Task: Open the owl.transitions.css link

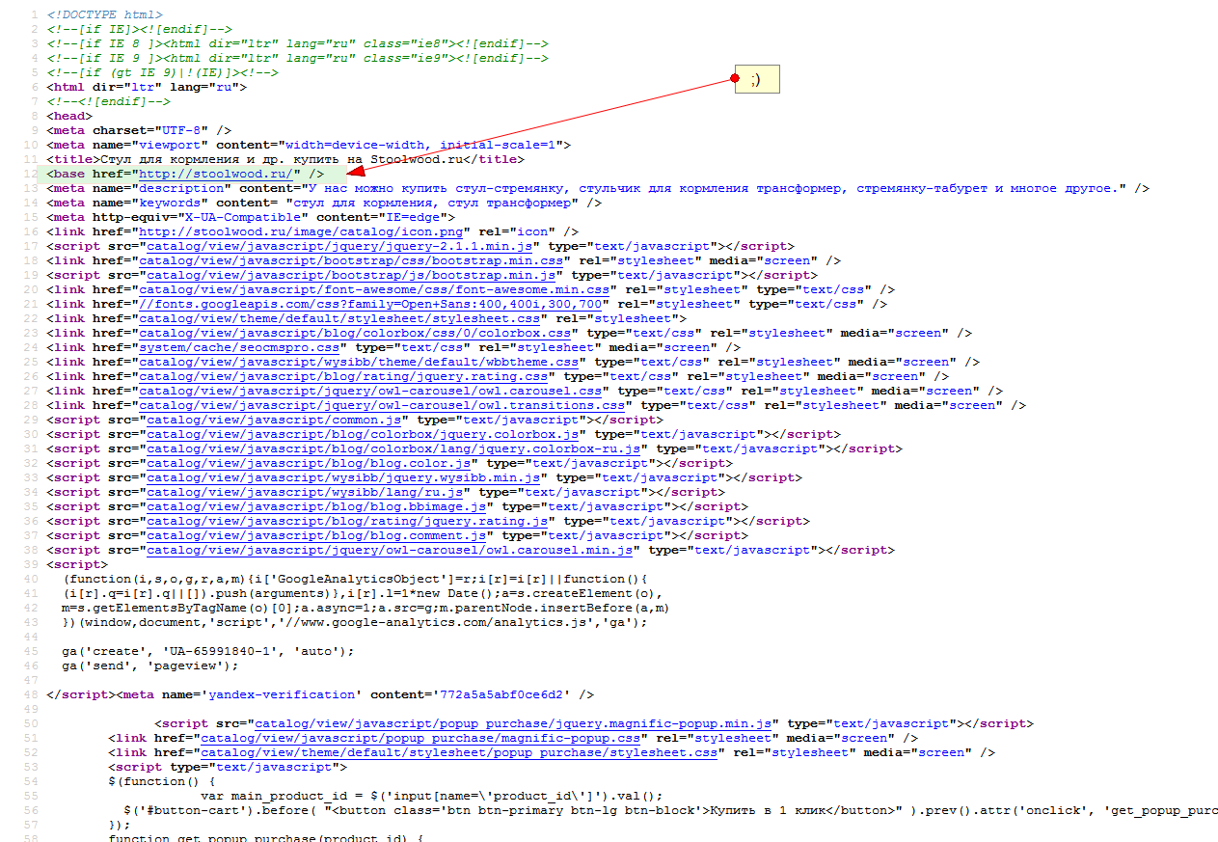Action: pyautogui.click(x=382, y=405)
